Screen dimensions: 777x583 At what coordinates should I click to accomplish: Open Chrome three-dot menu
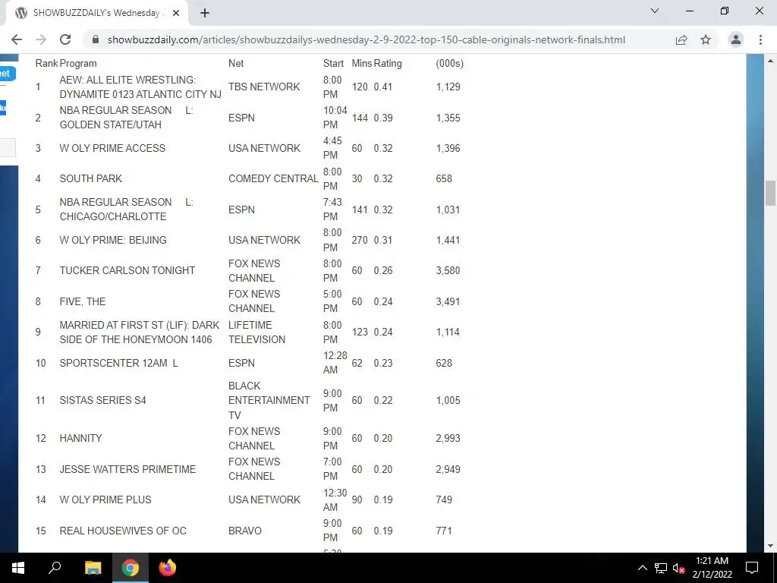(x=760, y=39)
